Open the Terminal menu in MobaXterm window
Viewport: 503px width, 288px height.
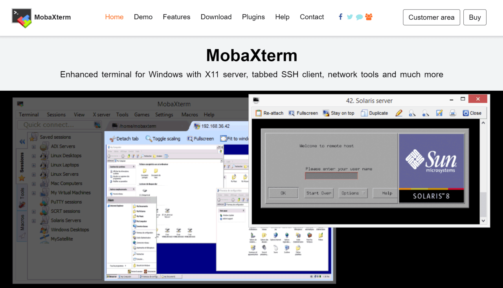click(29, 115)
